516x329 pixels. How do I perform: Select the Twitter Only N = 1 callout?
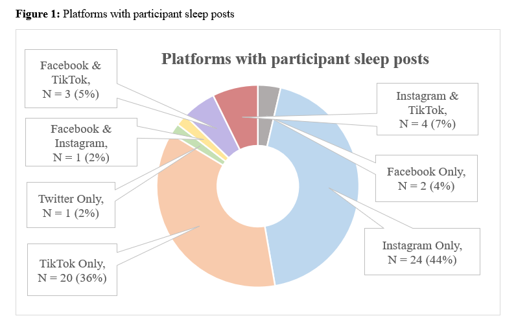click(x=71, y=205)
